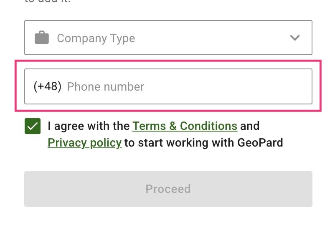
Task: Click the pink highlight border around phone field
Action: 168,61
